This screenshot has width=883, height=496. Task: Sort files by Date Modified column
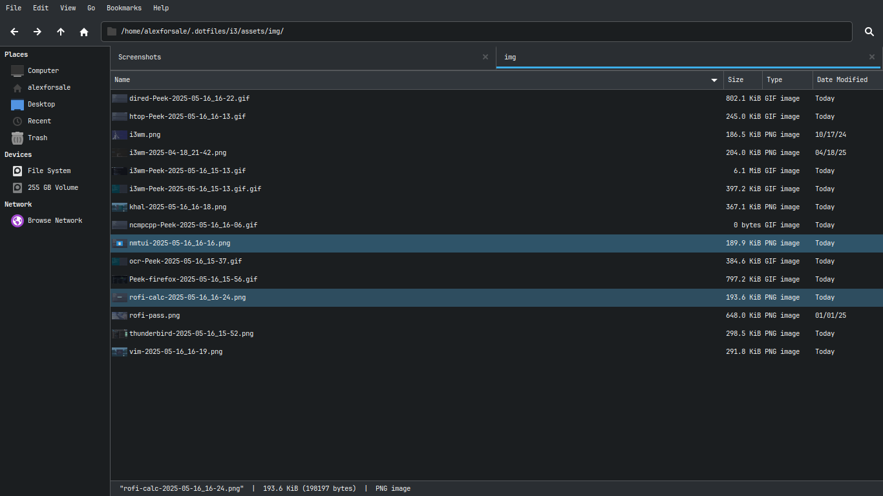[847, 79]
